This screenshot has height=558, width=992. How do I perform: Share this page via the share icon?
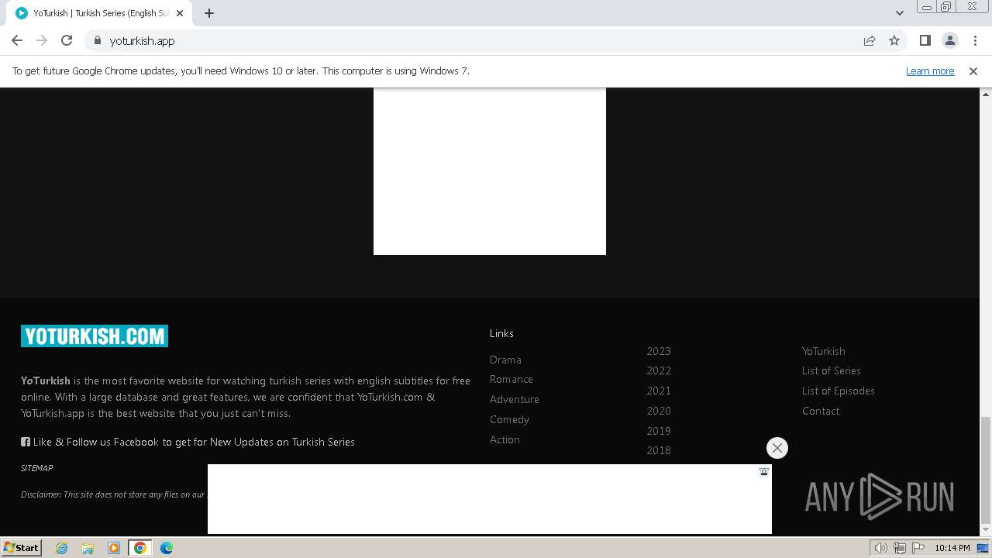click(870, 40)
